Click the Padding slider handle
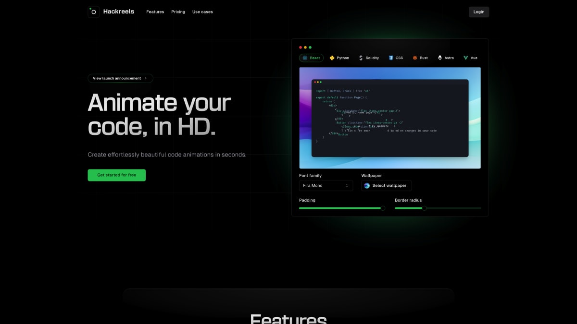577x324 pixels. pyautogui.click(x=383, y=208)
